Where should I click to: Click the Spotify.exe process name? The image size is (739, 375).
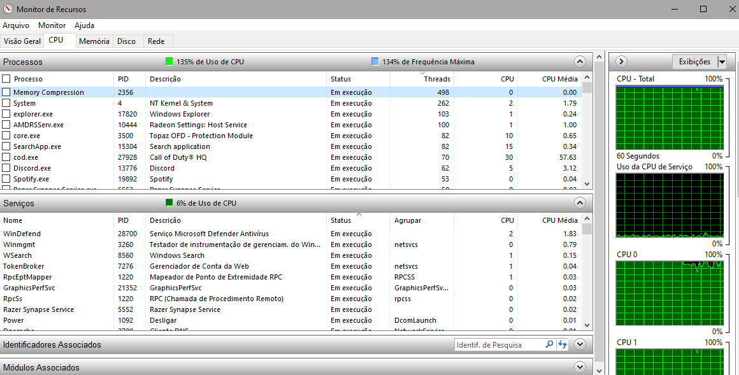click(x=31, y=179)
